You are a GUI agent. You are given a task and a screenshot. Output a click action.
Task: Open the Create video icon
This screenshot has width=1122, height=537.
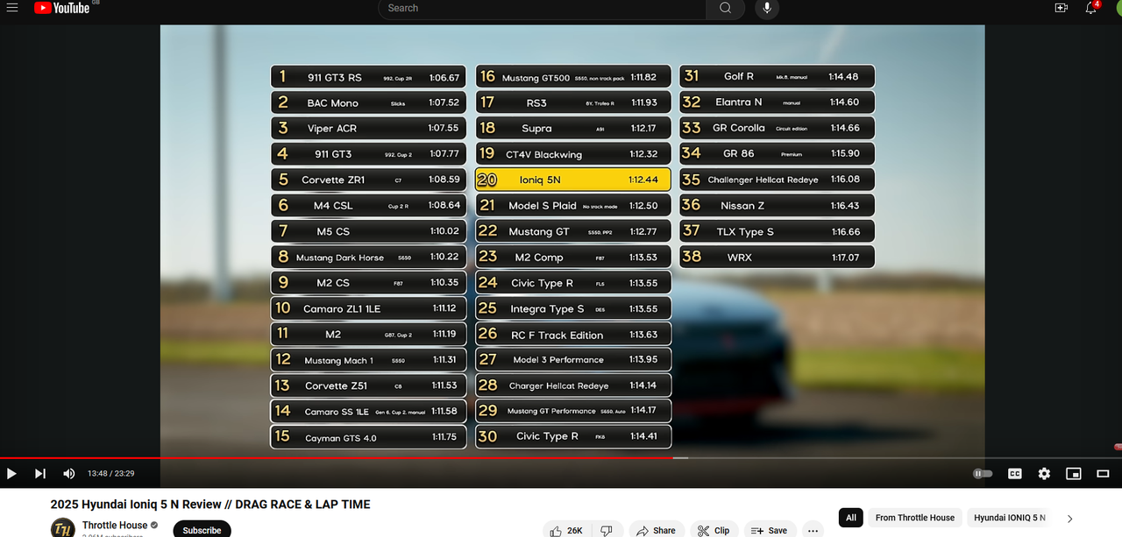click(1062, 8)
